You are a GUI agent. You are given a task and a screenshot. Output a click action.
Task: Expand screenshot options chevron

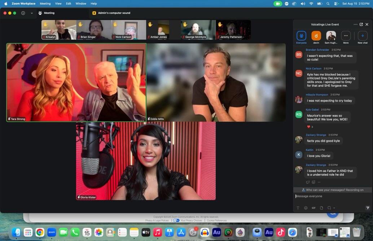click(x=334, y=208)
